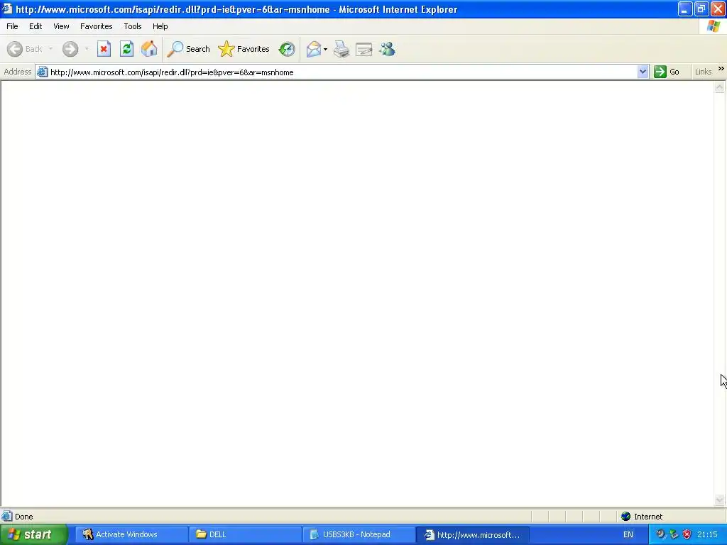
Task: Click the Links toolbar label
Action: pyautogui.click(x=703, y=72)
